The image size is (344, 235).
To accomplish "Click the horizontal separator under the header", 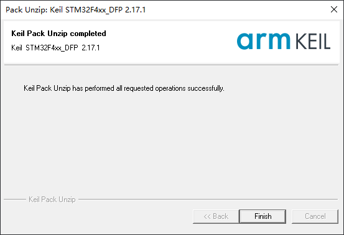I will 171,65.
